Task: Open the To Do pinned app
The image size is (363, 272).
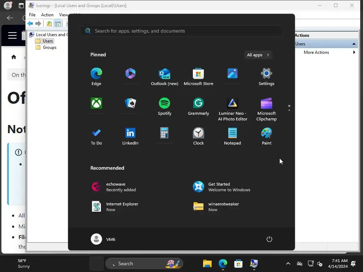Action: click(96, 136)
